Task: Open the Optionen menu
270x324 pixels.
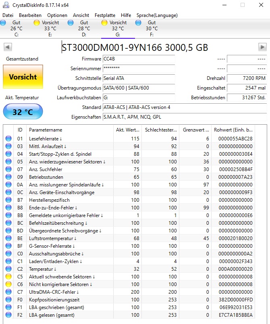Action: (x=57, y=15)
